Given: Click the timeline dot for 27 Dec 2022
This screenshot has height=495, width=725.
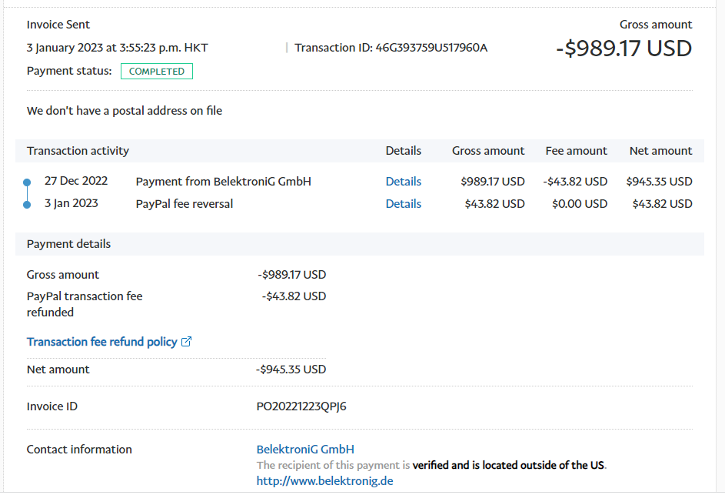Looking at the screenshot, I should click(27, 182).
